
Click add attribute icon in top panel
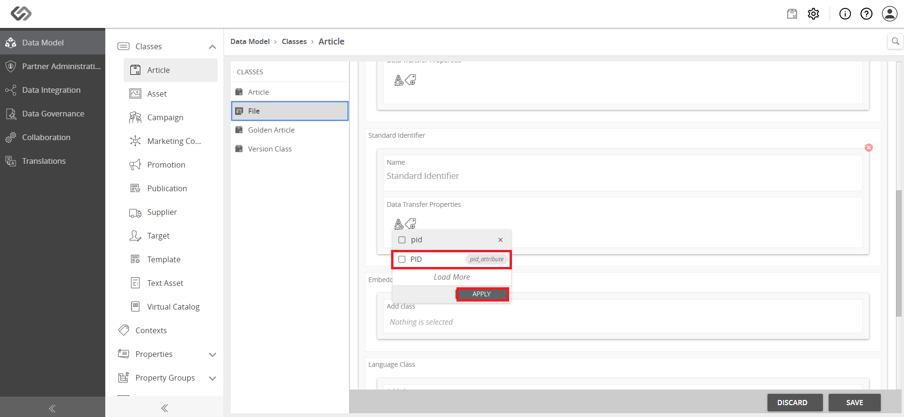pos(399,80)
